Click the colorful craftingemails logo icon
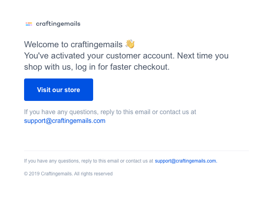 29,24
